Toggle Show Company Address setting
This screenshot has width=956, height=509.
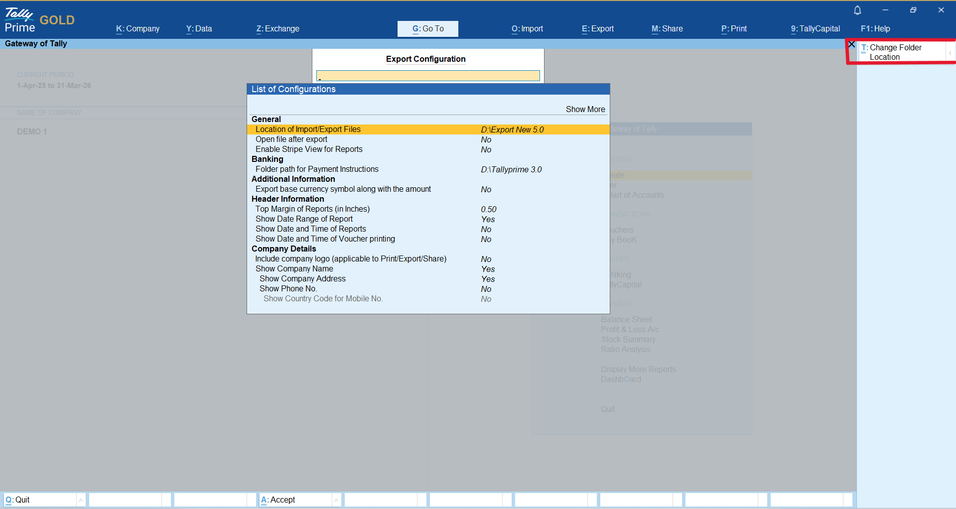coord(302,279)
